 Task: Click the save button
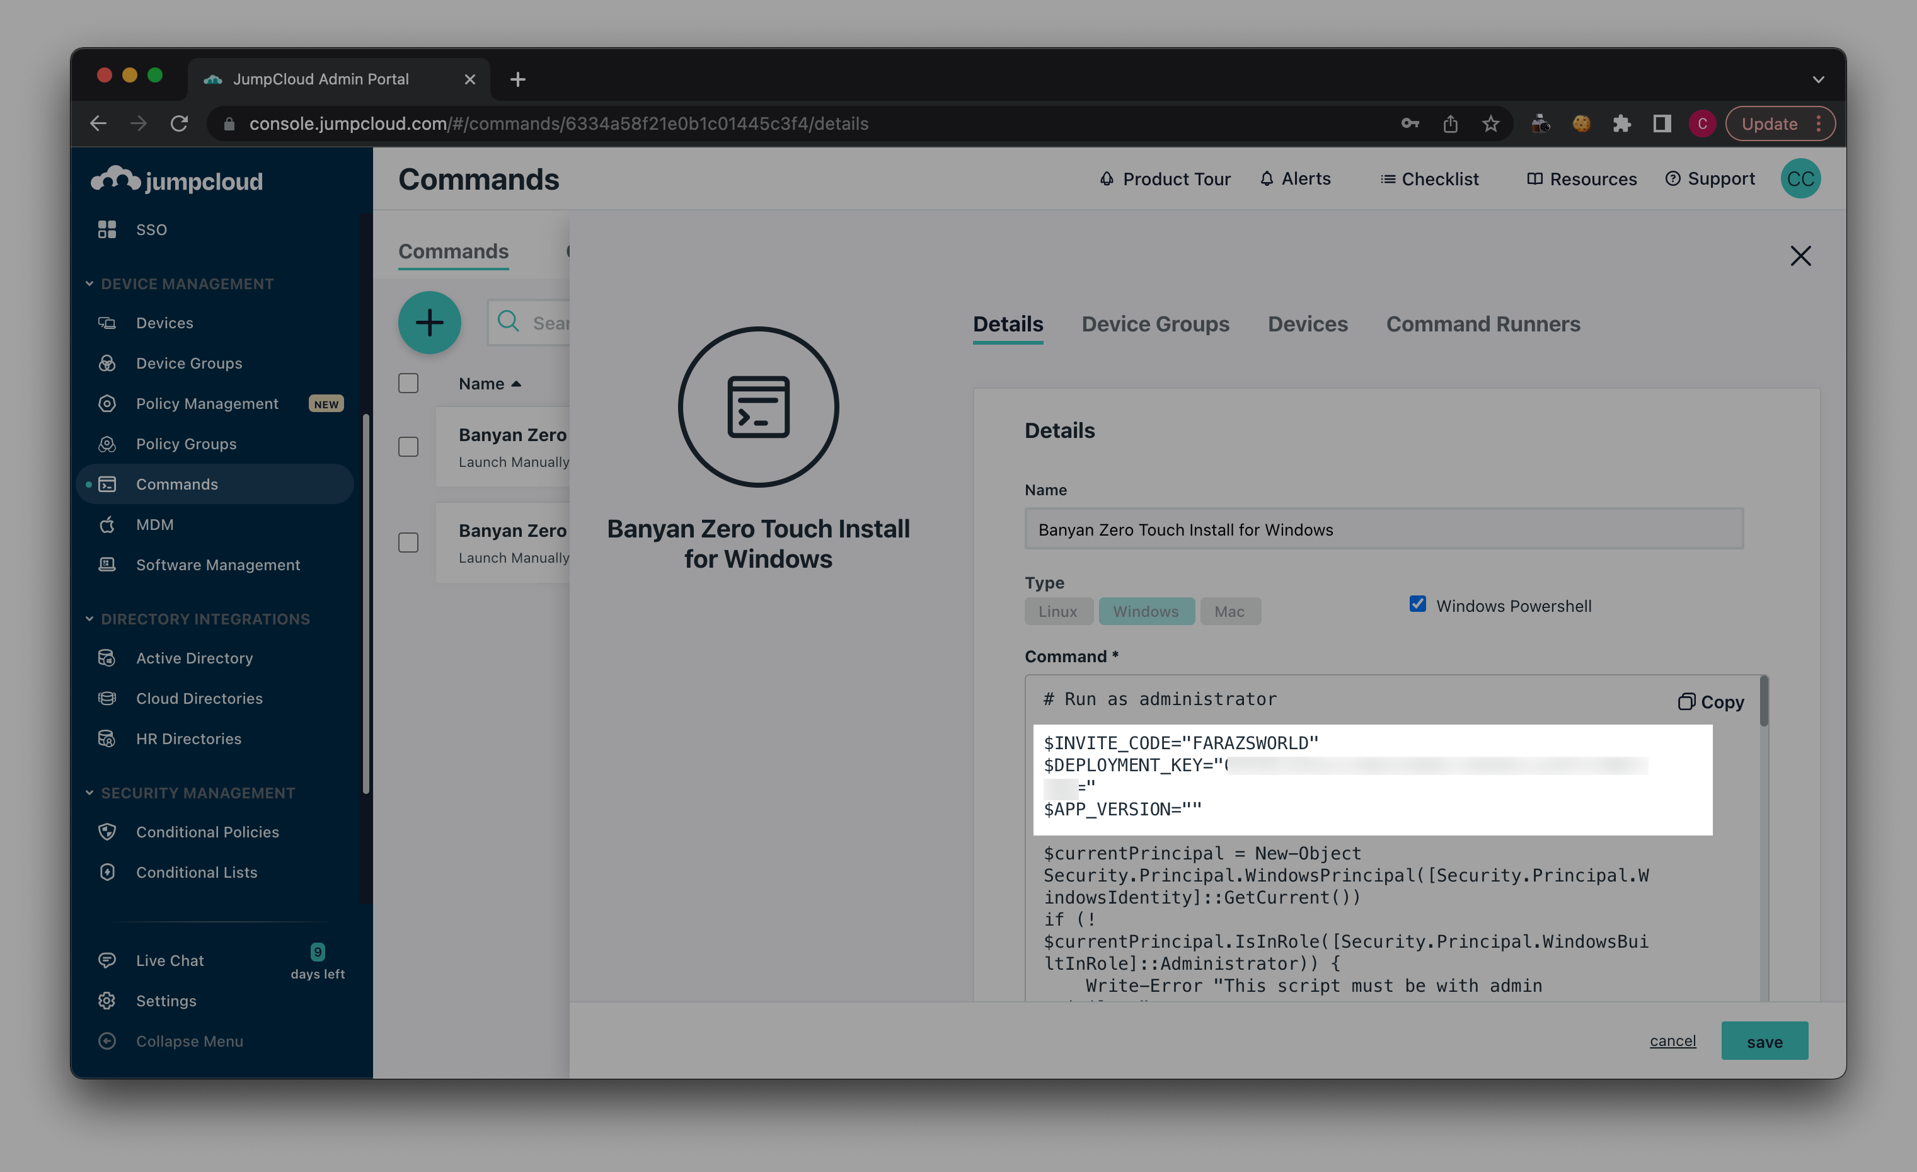(1764, 1042)
